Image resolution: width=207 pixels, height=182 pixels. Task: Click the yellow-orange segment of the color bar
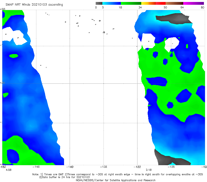149,3
